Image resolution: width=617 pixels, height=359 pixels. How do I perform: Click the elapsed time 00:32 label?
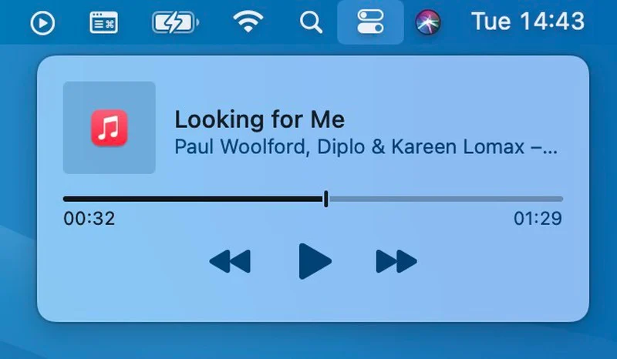coord(89,218)
